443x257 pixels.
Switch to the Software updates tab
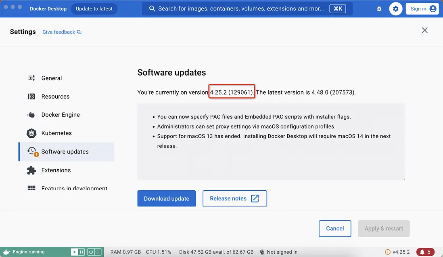pos(65,152)
